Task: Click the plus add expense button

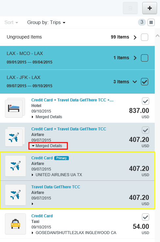Action: [149, 8]
